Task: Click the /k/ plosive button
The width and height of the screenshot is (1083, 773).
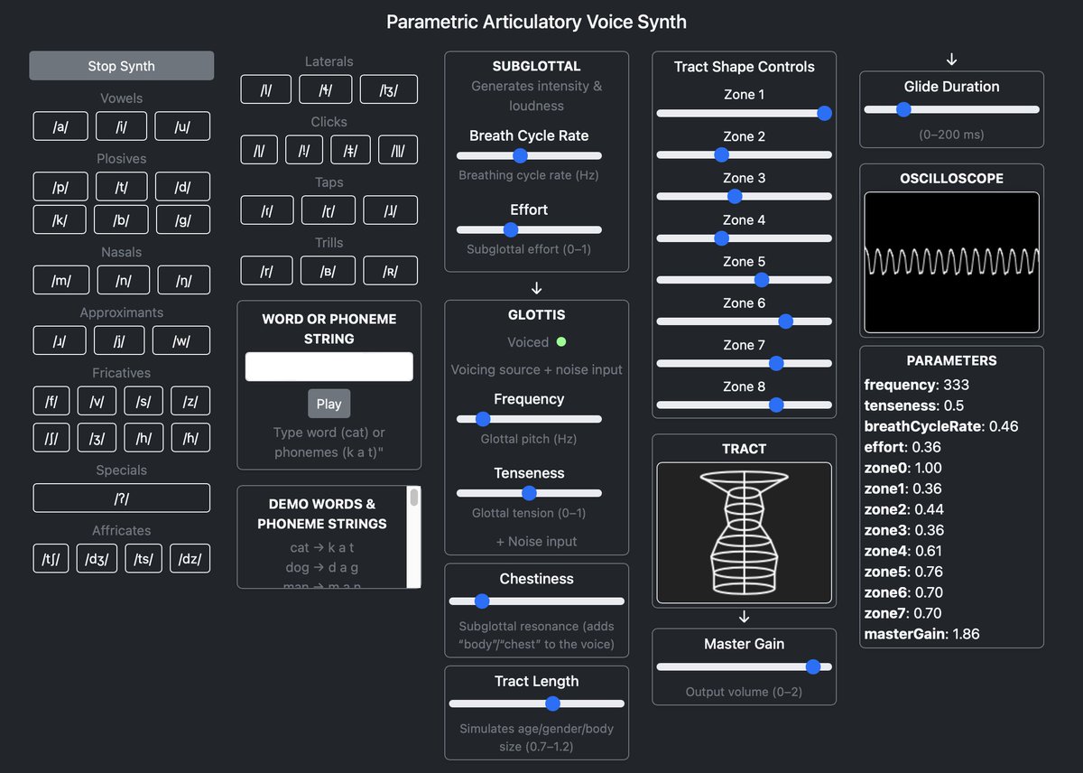Action: point(60,219)
